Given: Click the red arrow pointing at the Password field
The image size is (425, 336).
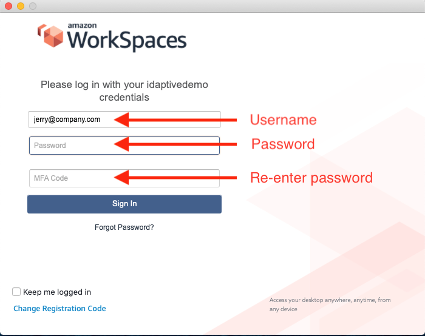Looking at the screenshot, I should [x=176, y=144].
